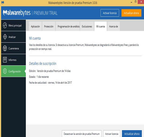Click the Malwarebytes Premium Trial header logo

pos(30,13)
